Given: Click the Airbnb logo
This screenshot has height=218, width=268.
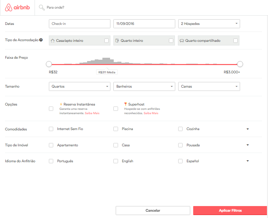Looking at the screenshot, I should click(x=17, y=7).
